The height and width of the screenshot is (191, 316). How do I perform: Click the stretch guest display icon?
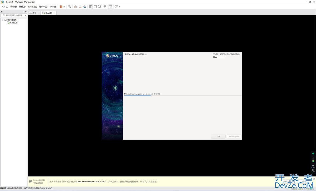coord(116,7)
